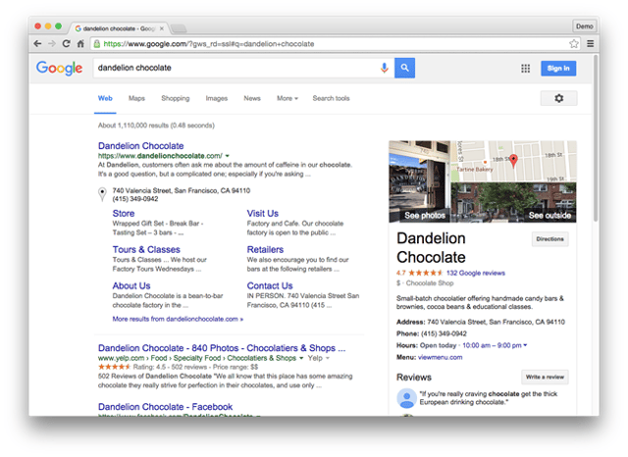Click the browser reload icon
The height and width of the screenshot is (457, 628).
pos(67,44)
